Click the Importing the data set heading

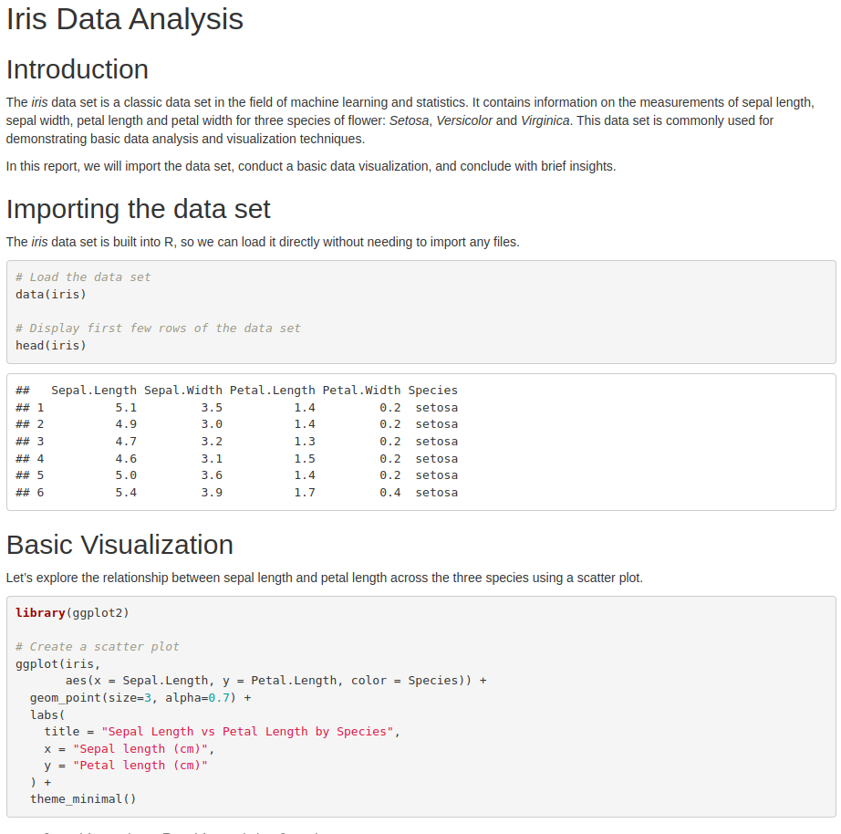(x=139, y=209)
